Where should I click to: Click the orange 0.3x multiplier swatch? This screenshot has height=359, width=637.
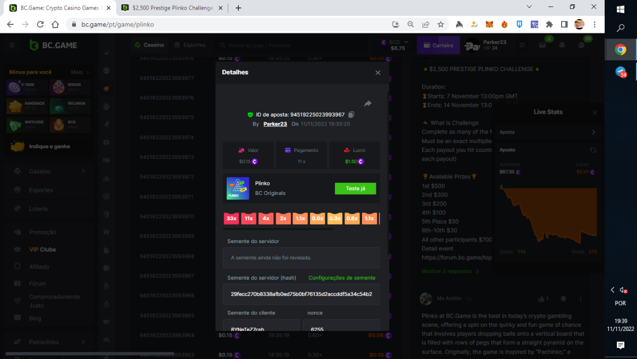(x=334, y=218)
